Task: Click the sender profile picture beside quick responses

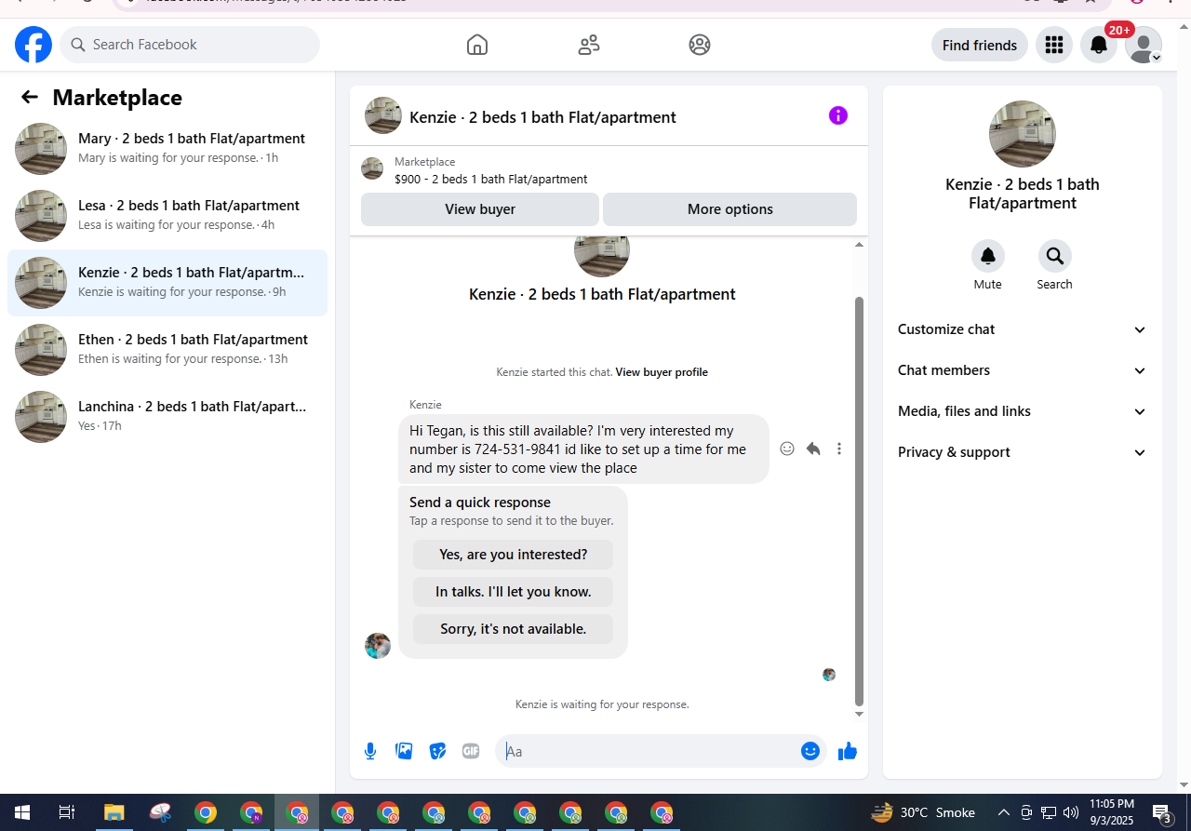Action: pyautogui.click(x=378, y=646)
